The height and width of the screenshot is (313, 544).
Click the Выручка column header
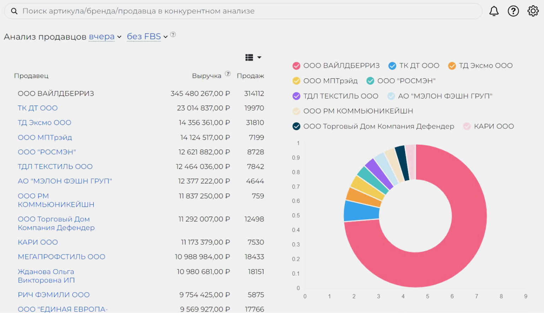(207, 76)
